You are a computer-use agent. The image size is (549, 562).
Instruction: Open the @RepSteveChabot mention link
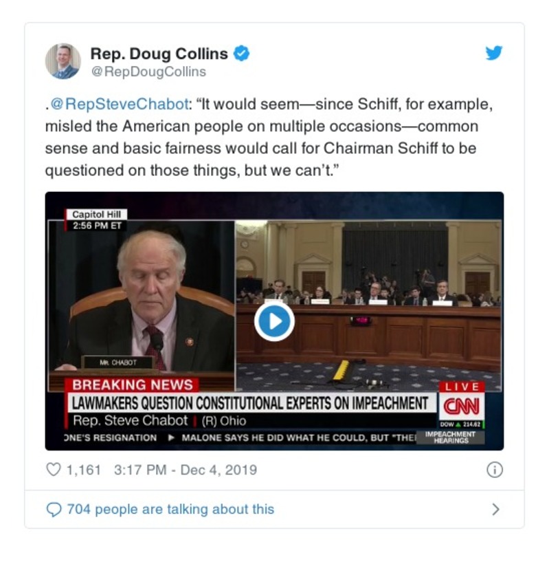tap(120, 105)
